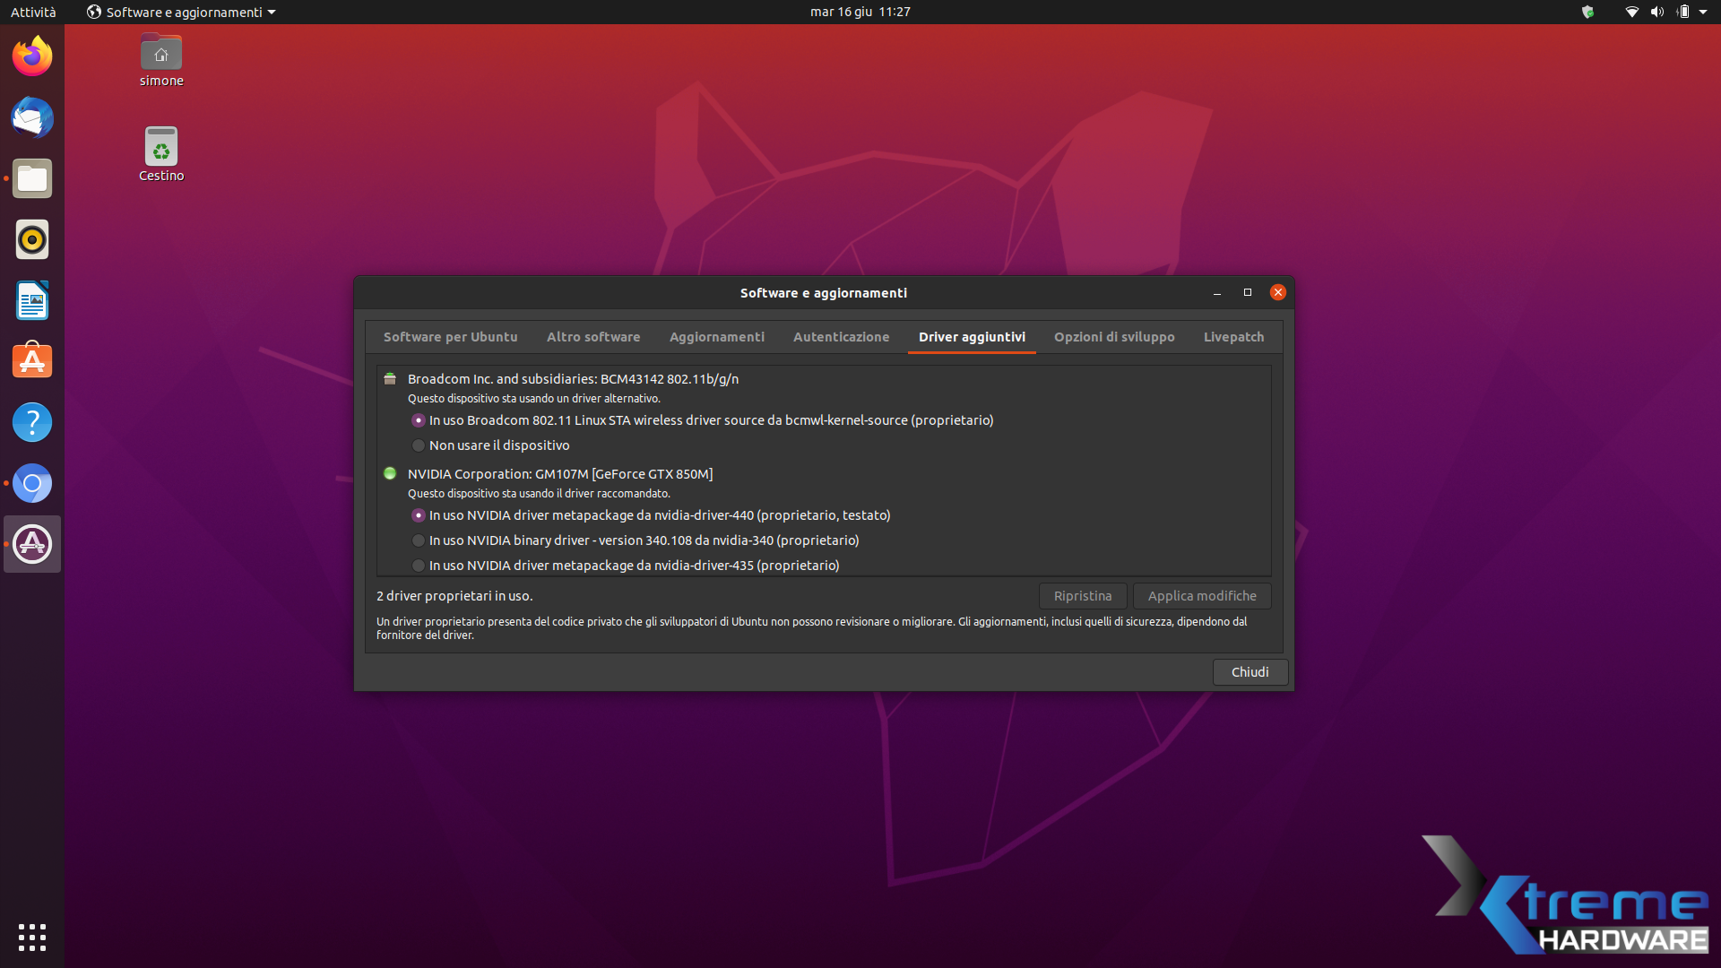Open system status menu arrow

(x=1703, y=12)
